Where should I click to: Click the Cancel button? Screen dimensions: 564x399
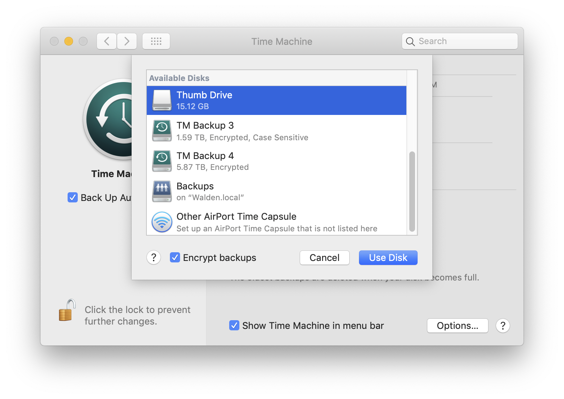[x=324, y=258]
